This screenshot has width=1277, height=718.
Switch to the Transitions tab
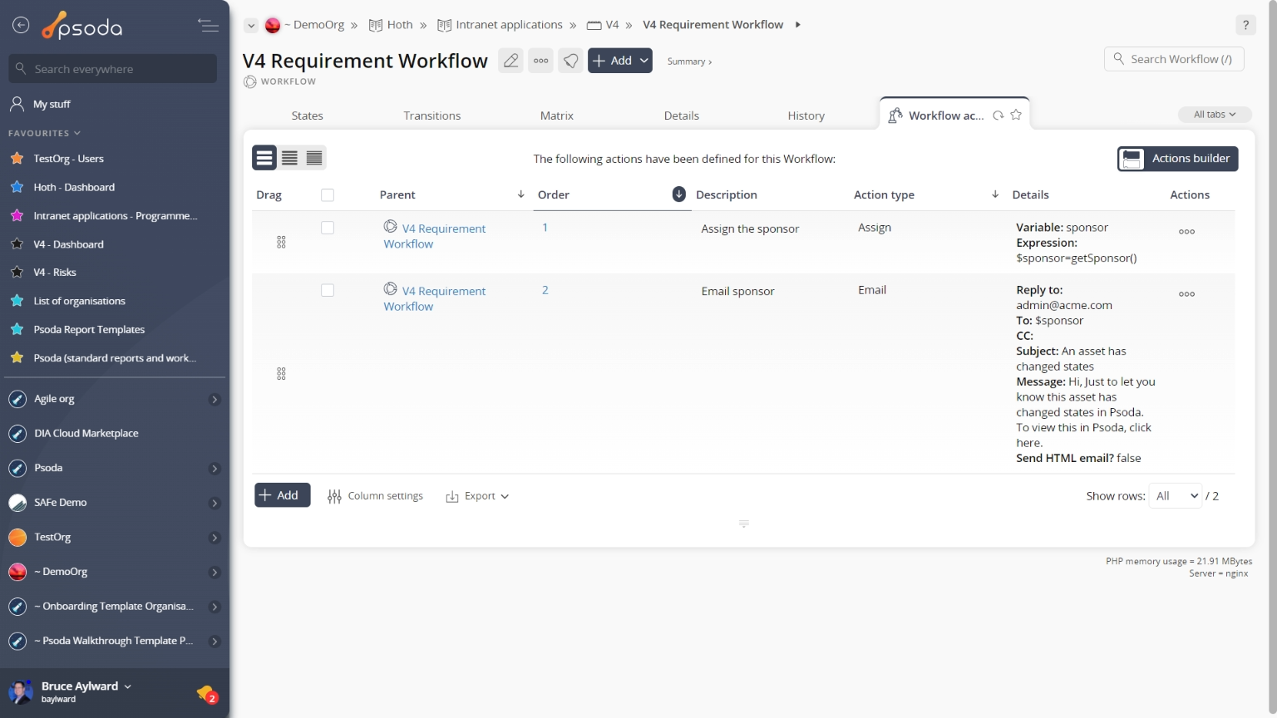click(x=431, y=116)
